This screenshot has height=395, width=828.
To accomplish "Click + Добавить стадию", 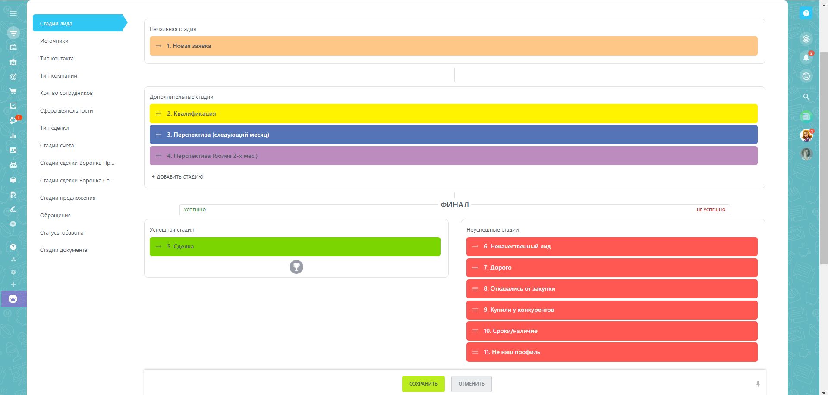I will [x=177, y=177].
